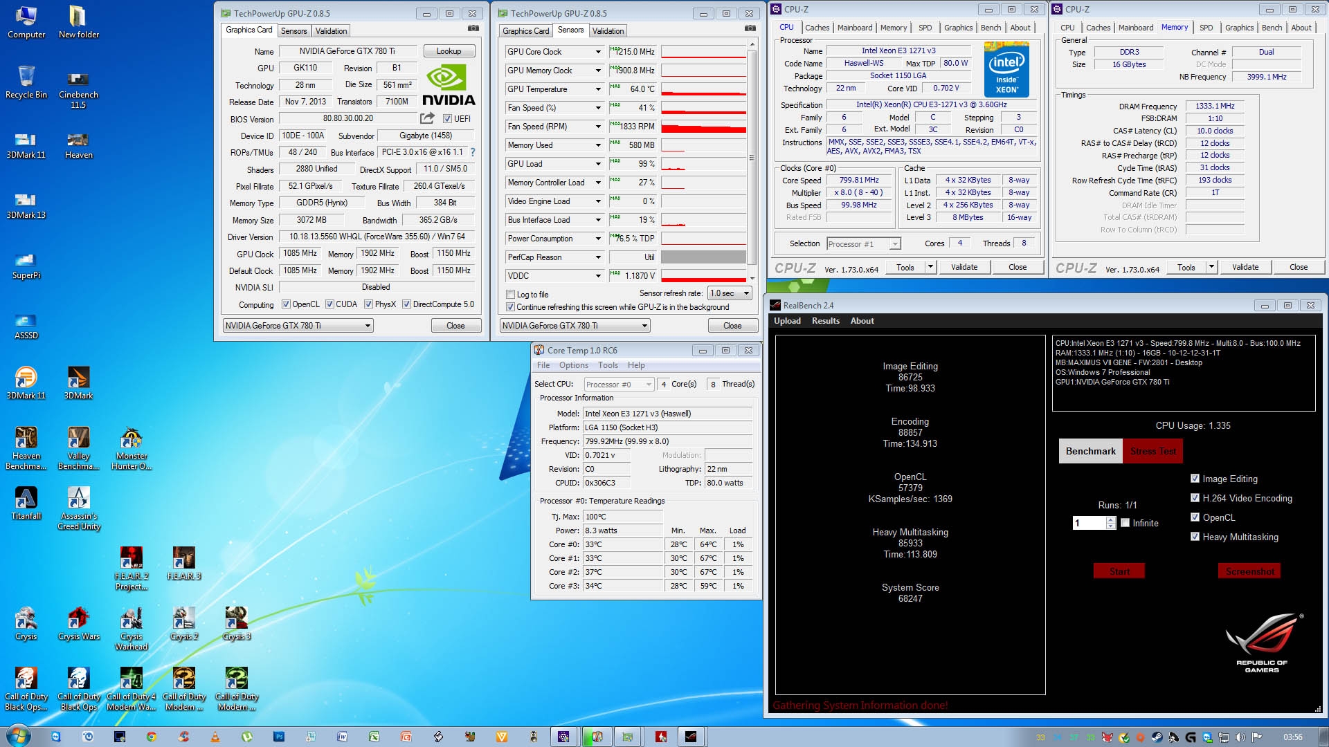
Task: Click the volume speaker icon in the tray
Action: point(1240,737)
